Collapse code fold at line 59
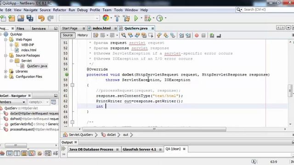 [73, 85]
